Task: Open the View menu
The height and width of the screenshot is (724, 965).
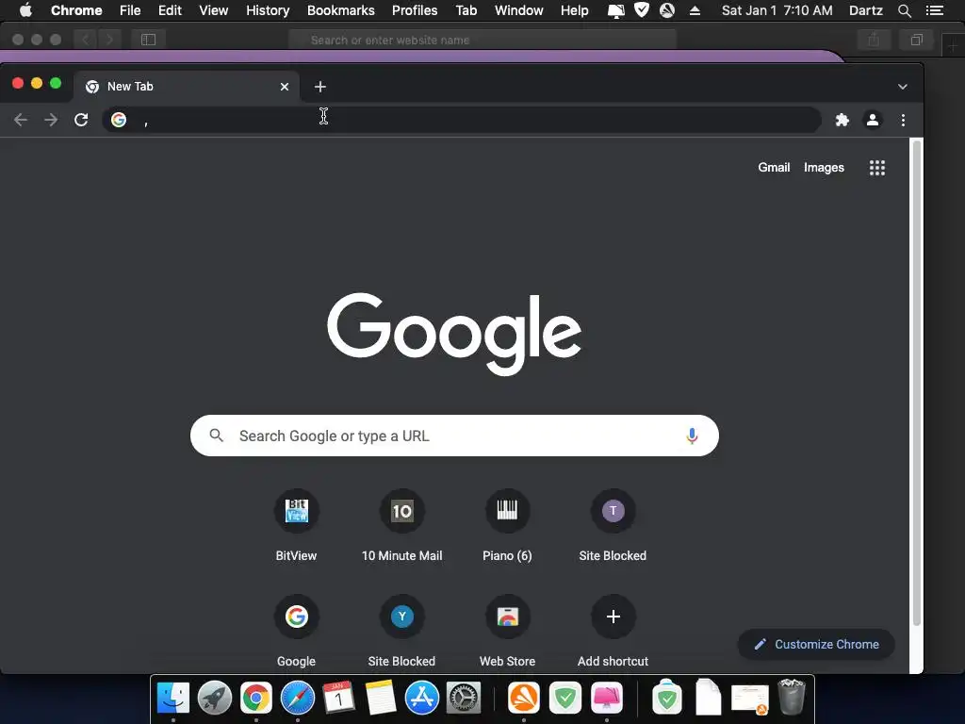Action: [x=214, y=10]
